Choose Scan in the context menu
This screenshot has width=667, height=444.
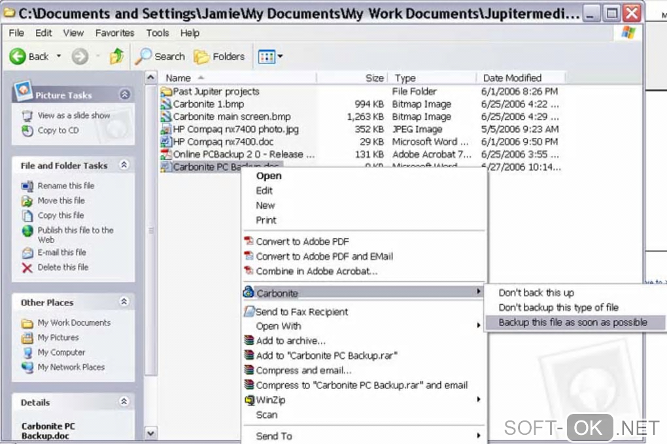click(x=267, y=415)
